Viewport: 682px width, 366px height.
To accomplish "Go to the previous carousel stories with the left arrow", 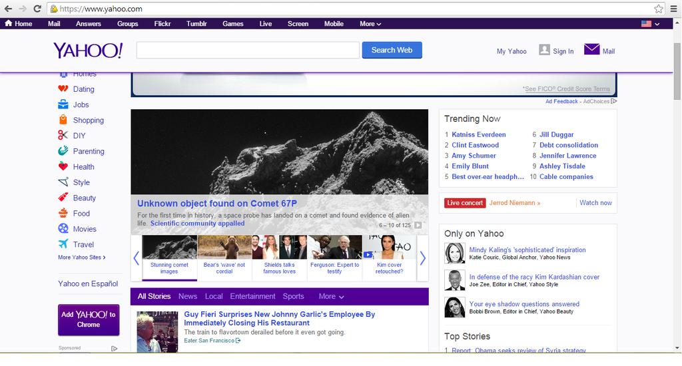I will point(136,258).
